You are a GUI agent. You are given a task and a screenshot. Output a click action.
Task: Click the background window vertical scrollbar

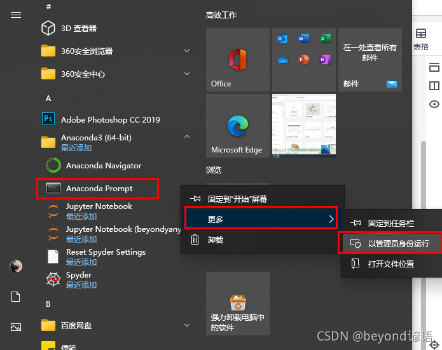click(423, 175)
